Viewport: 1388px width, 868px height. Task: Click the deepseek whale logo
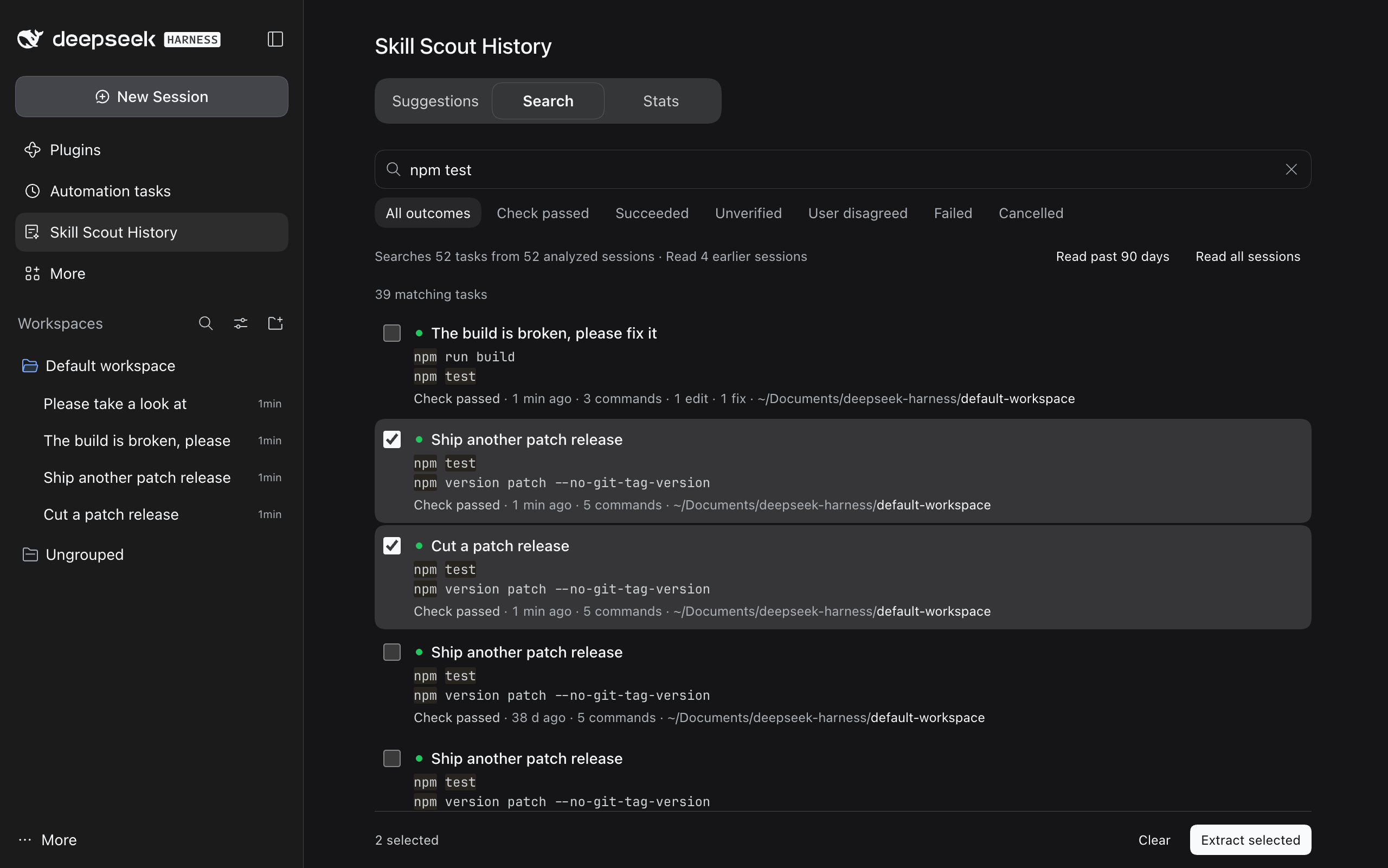pyautogui.click(x=30, y=39)
